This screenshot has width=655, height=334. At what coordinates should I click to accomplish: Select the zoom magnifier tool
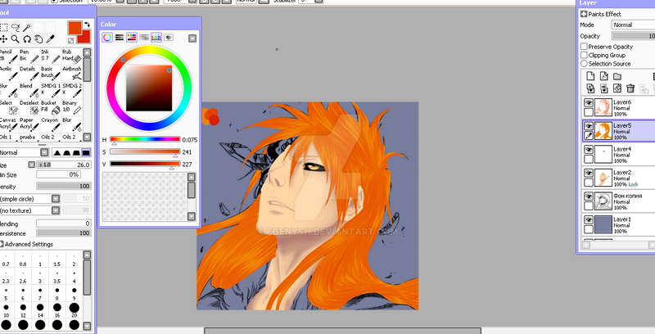tap(16, 39)
